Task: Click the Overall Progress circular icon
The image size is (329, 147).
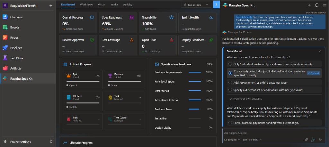Action: pos(92,17)
